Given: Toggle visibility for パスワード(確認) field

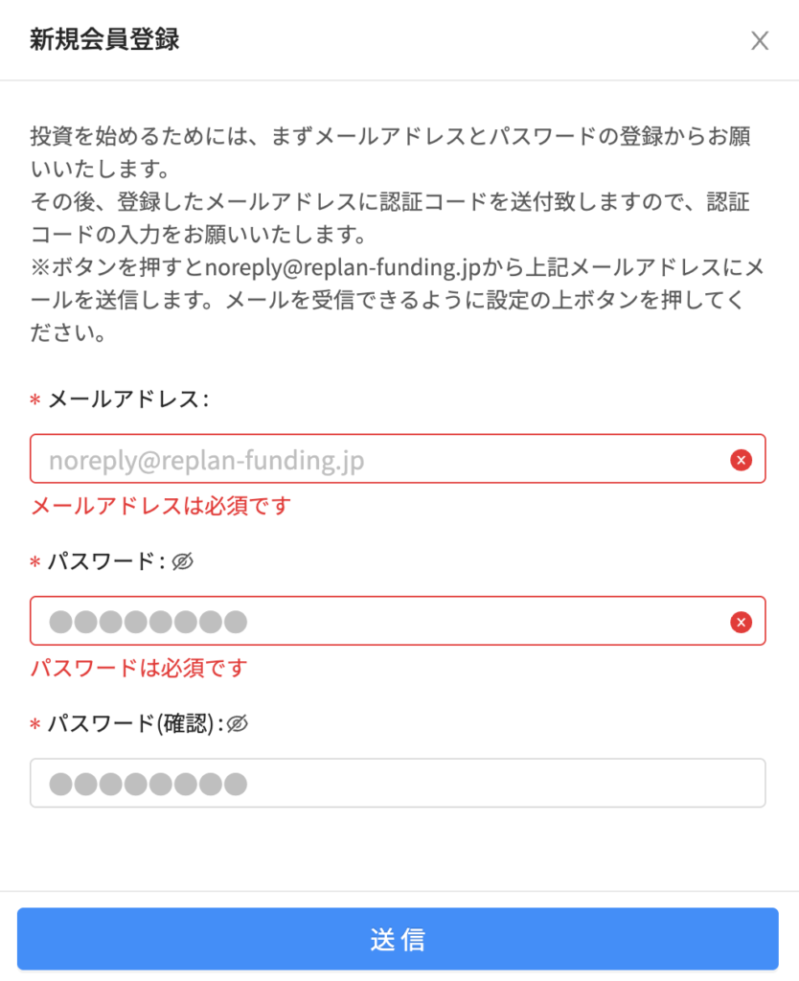Looking at the screenshot, I should (x=238, y=724).
